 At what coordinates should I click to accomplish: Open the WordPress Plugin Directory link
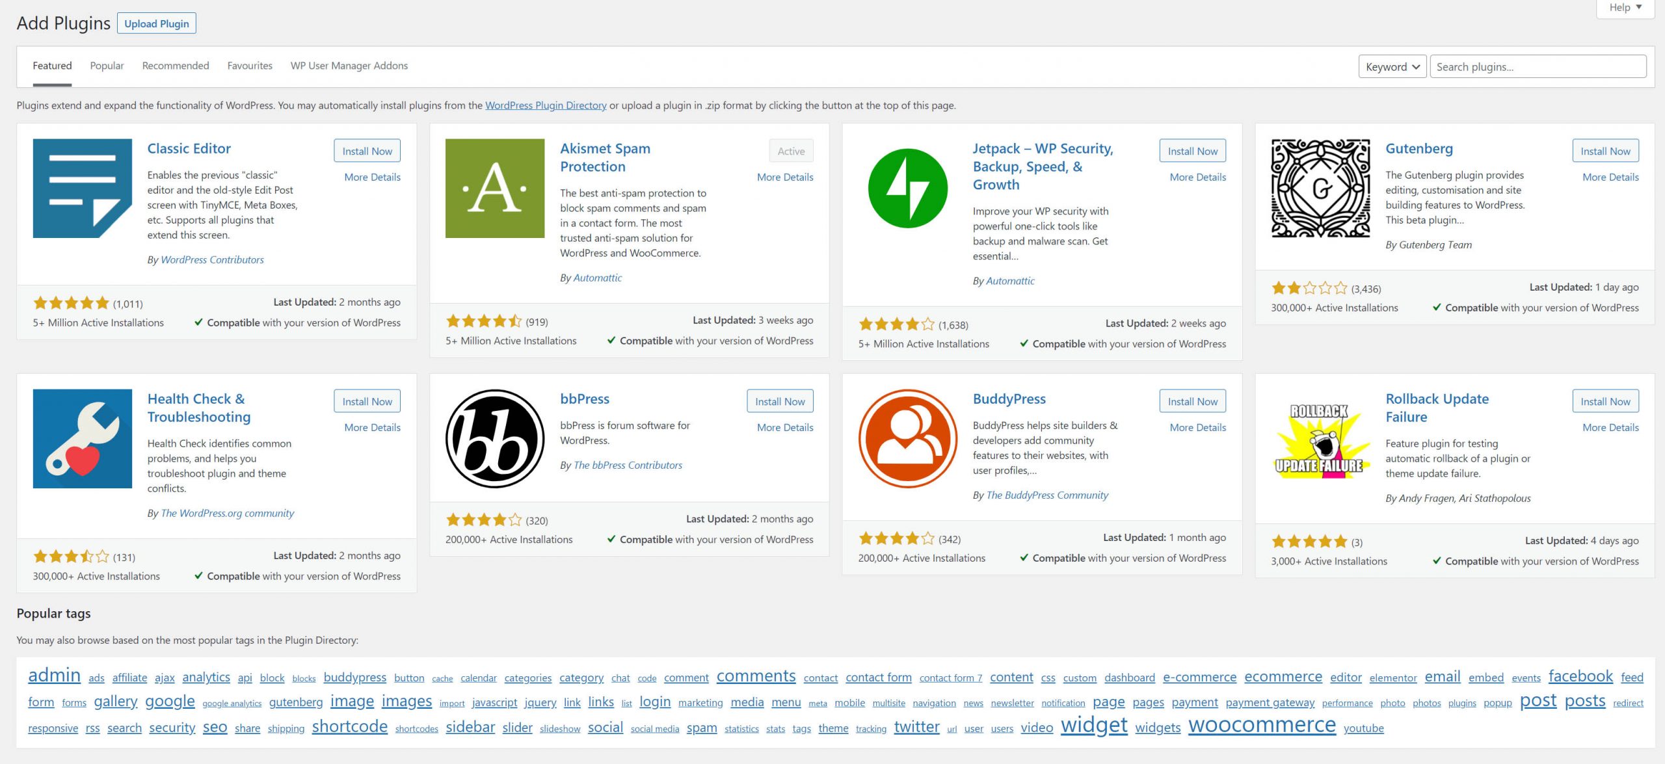point(546,105)
